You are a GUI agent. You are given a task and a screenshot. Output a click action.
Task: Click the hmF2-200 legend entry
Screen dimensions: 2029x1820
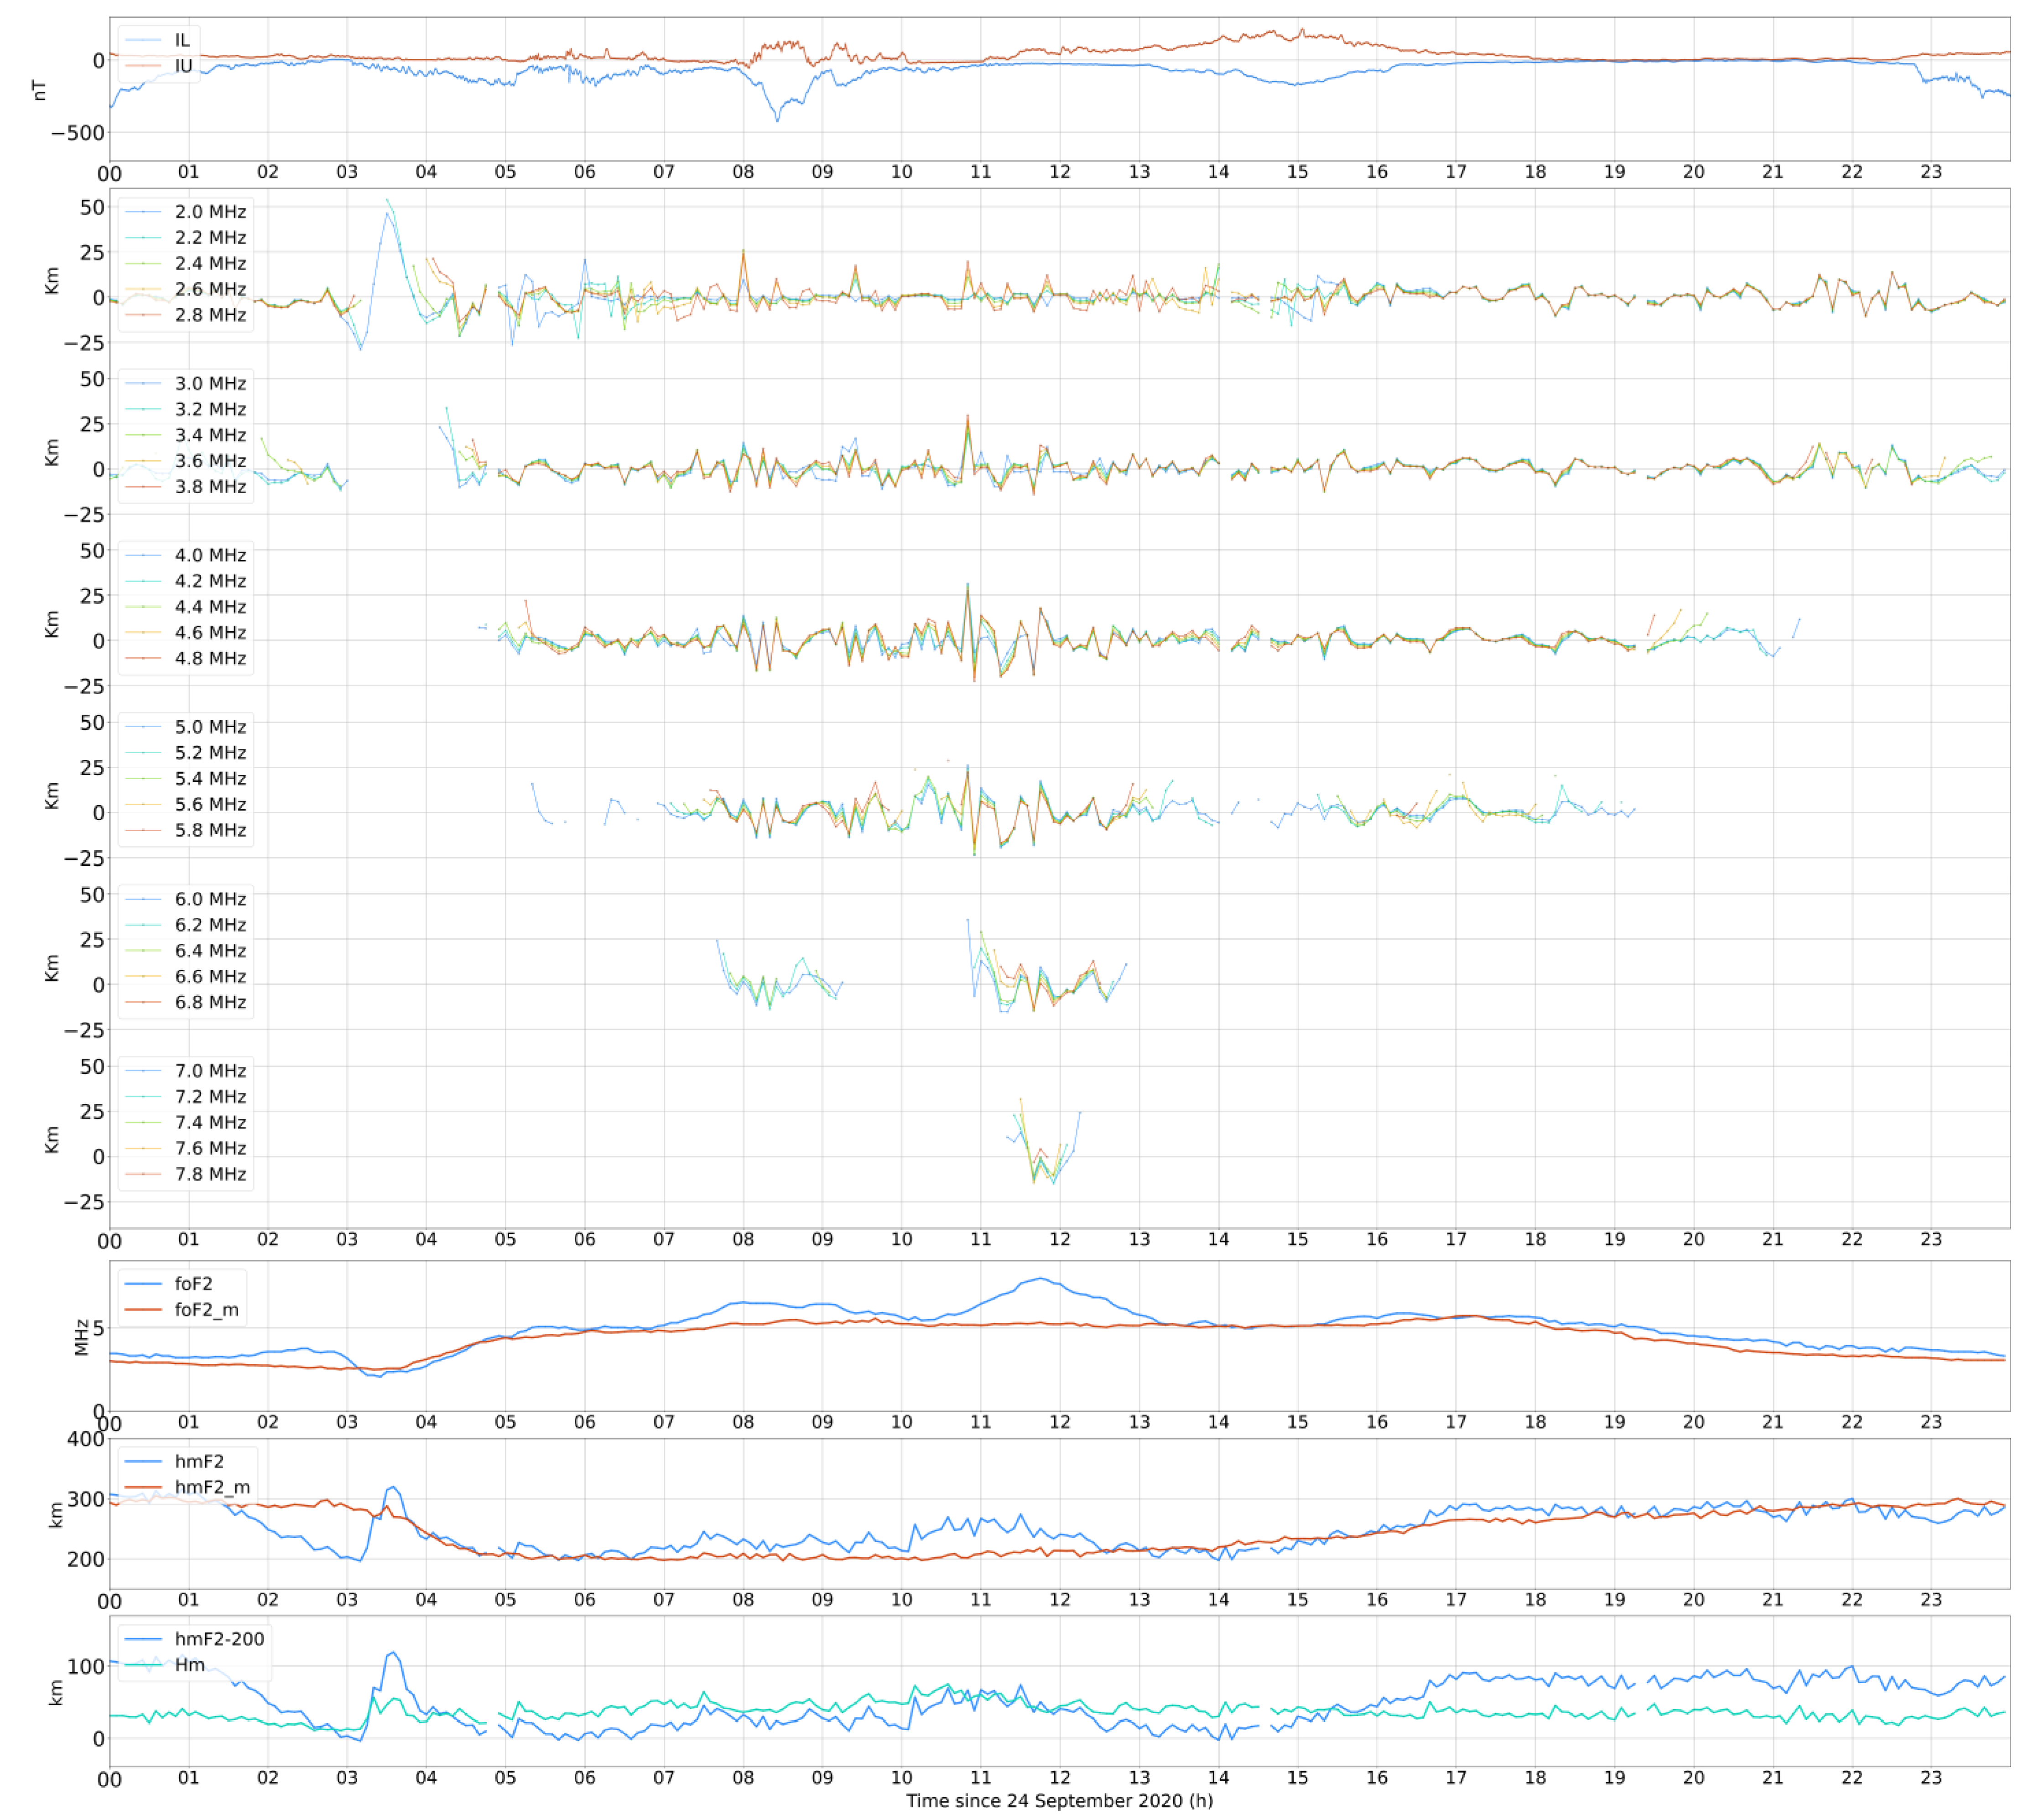pyautogui.click(x=219, y=1639)
